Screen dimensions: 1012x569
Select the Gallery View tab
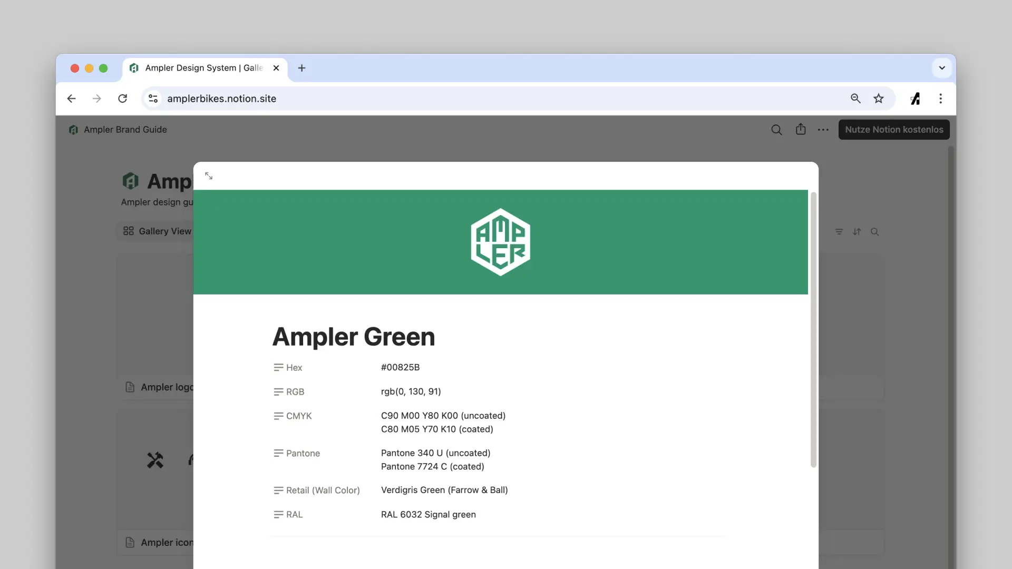(158, 231)
